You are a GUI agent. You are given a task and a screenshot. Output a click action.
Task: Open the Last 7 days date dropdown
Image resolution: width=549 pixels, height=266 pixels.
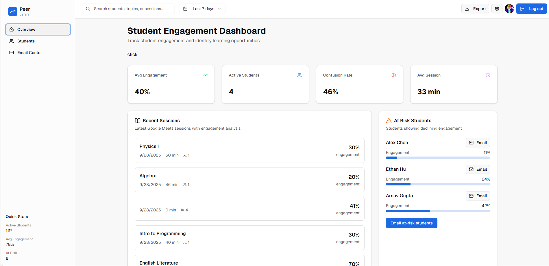click(202, 9)
